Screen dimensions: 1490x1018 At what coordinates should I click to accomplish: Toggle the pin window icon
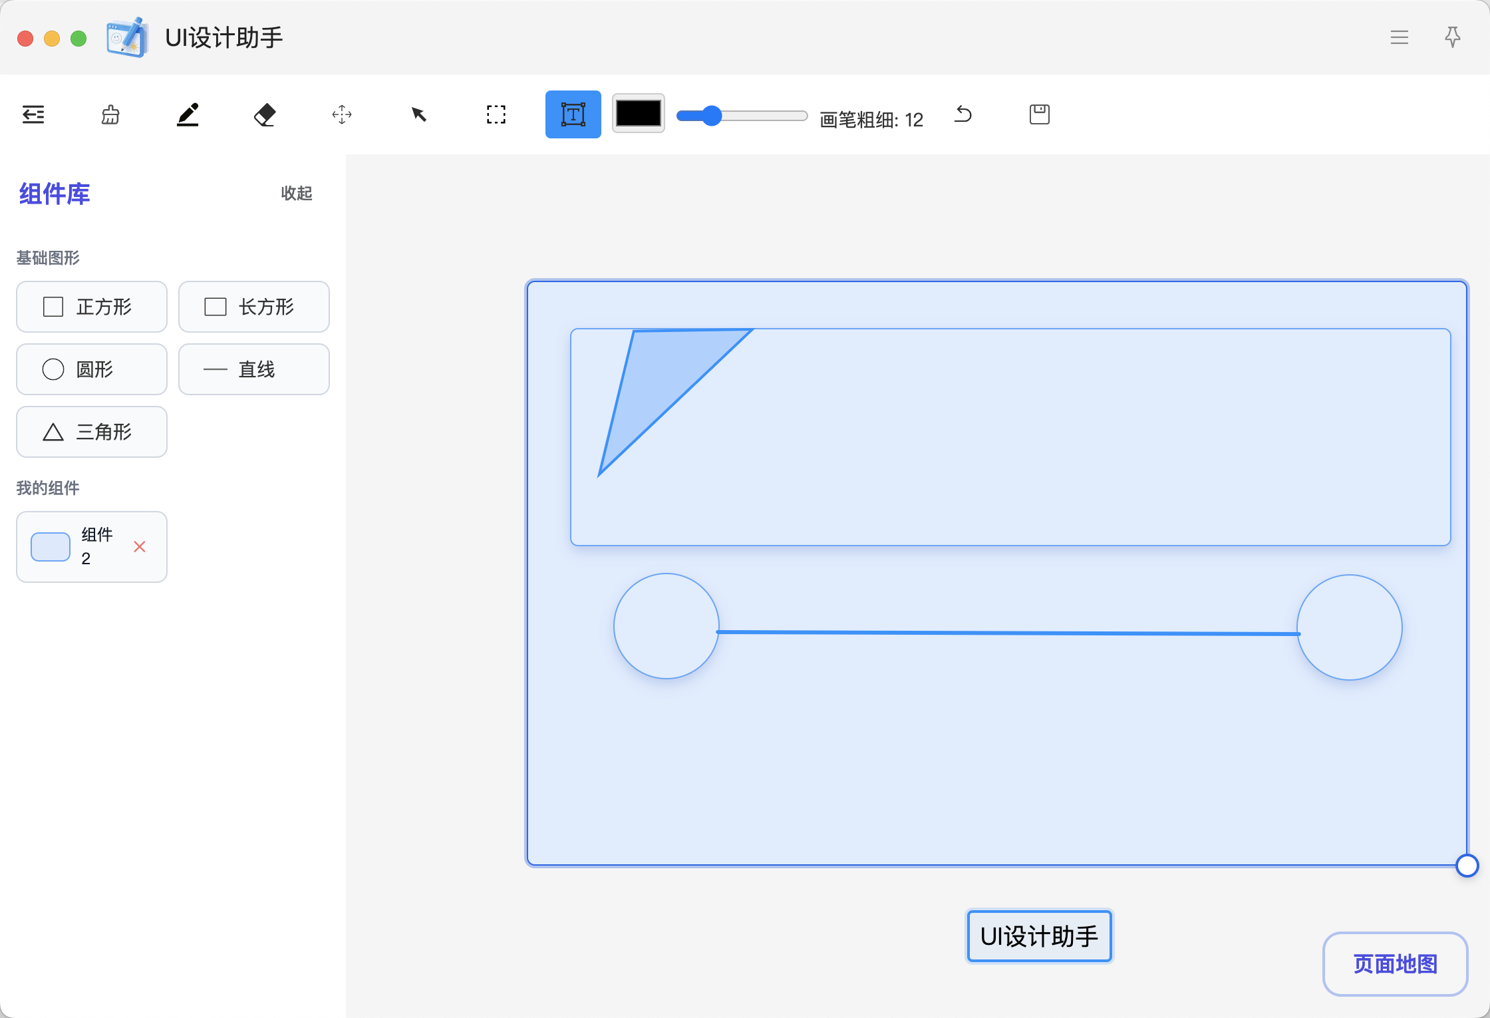[1453, 37]
